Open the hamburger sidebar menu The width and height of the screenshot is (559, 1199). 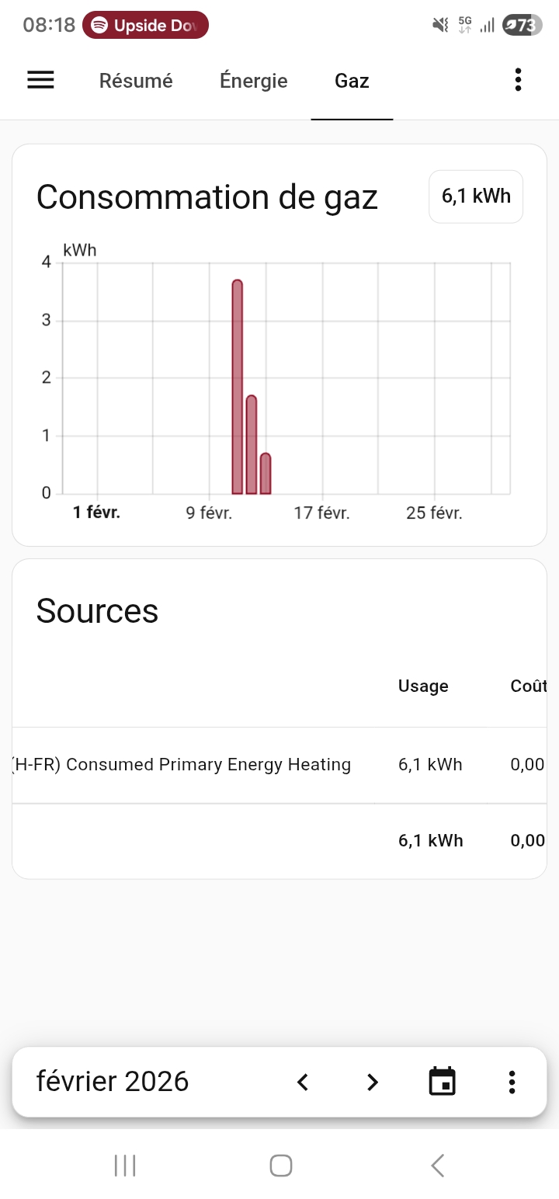(40, 80)
